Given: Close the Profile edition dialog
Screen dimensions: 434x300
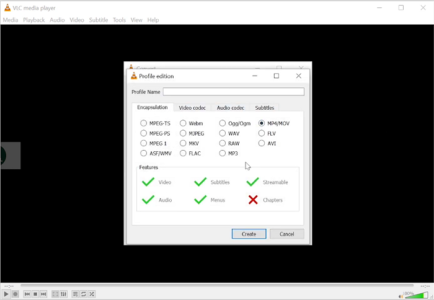Looking at the screenshot, I should click(298, 76).
